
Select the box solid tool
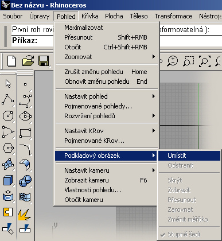(x=8, y=180)
